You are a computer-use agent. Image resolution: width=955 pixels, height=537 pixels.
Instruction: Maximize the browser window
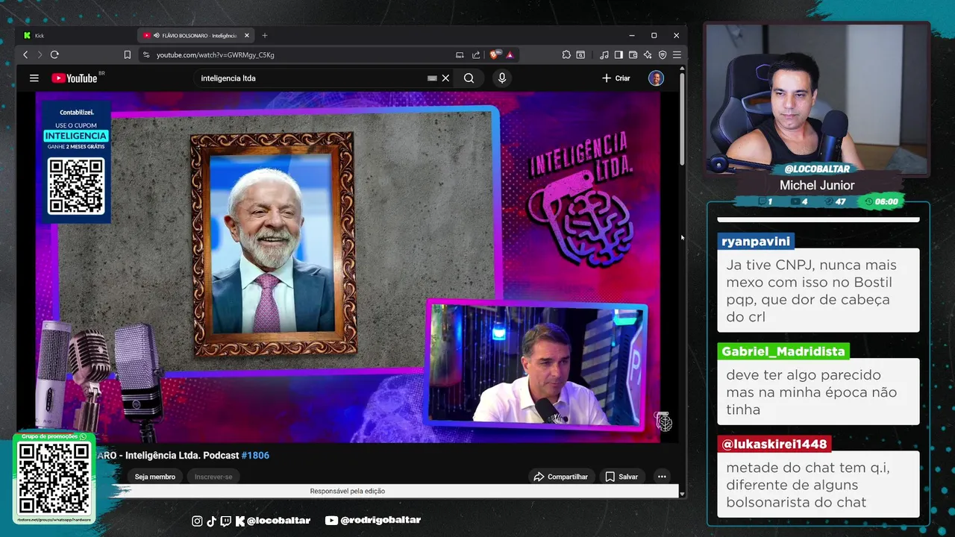click(x=654, y=35)
